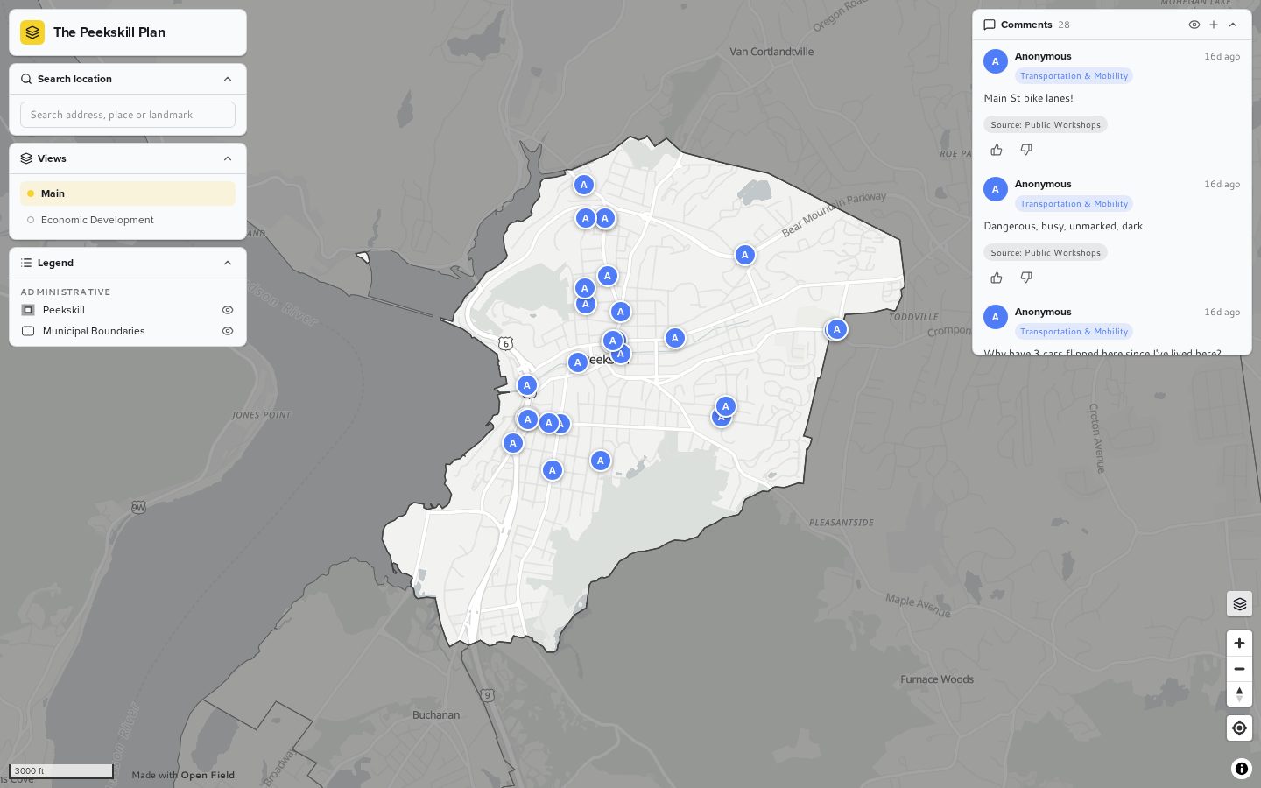This screenshot has width=1261, height=788.
Task: Collapse the Legend panel
Action: (x=228, y=263)
